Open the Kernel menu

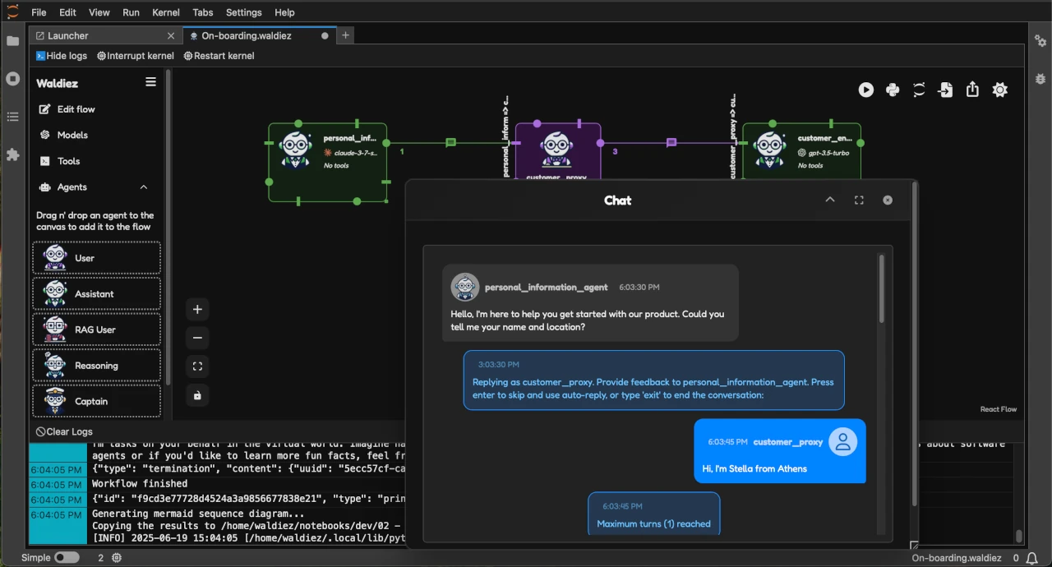[x=165, y=12]
